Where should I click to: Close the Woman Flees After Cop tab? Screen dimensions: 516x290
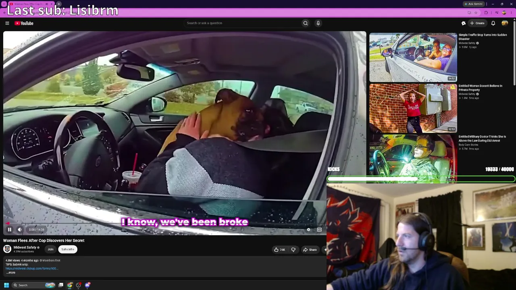pos(52,4)
